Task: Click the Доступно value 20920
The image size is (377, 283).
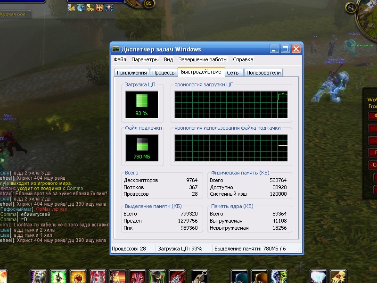Action: [279, 187]
